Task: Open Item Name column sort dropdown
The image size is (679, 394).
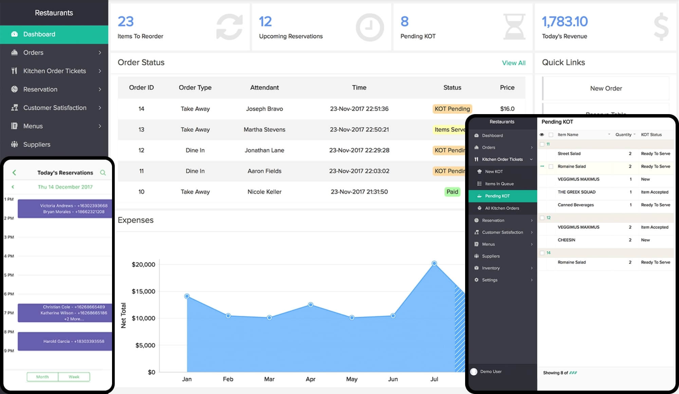Action: coord(609,135)
